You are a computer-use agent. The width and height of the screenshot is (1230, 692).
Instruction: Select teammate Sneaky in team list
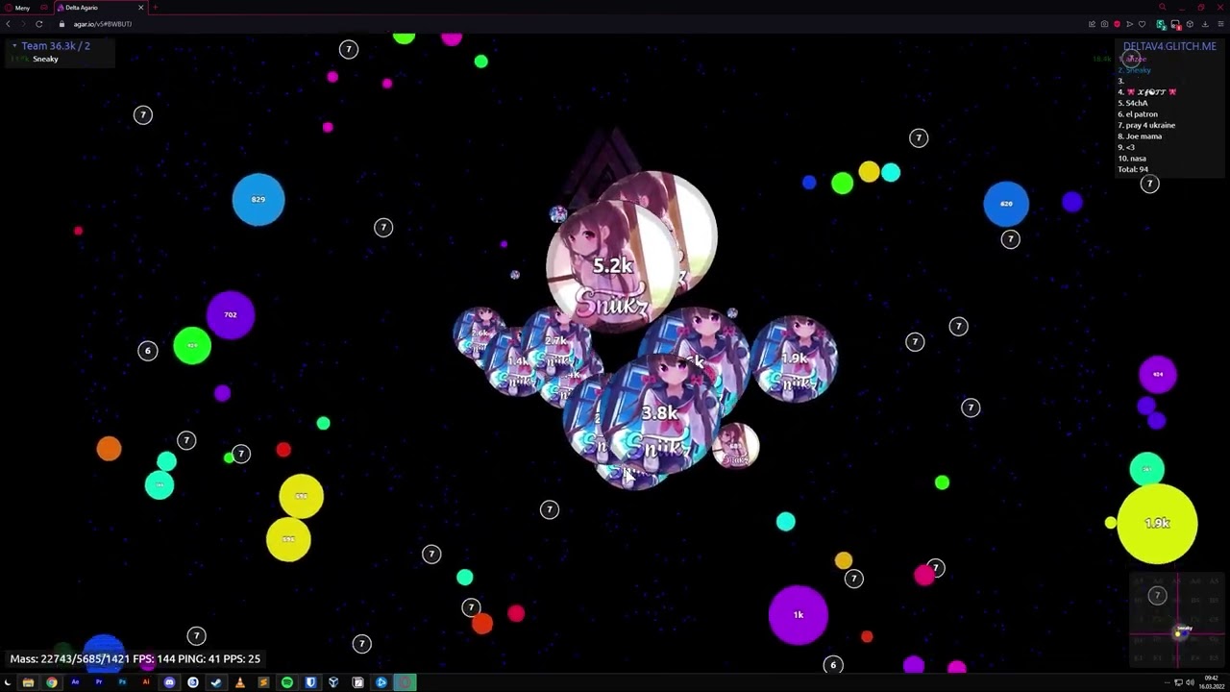tap(45, 60)
